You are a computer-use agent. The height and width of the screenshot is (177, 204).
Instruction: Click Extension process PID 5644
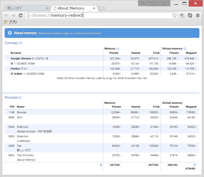pyautogui.click(x=11, y=127)
